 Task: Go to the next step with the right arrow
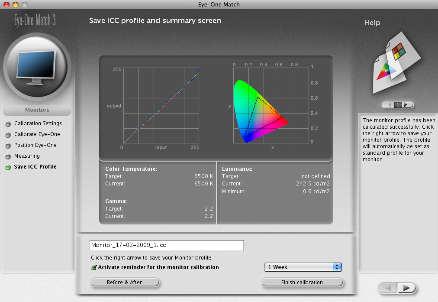point(406,288)
